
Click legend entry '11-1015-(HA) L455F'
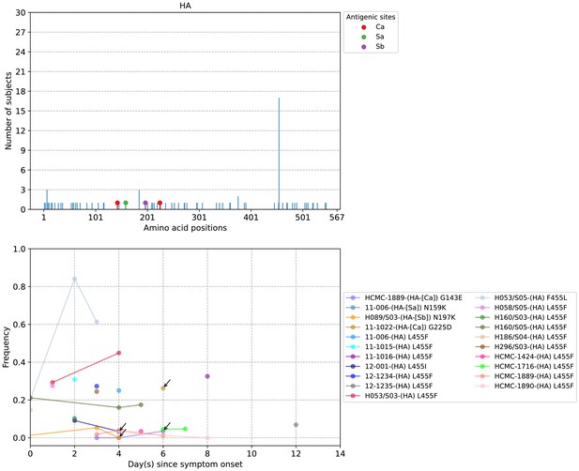click(x=389, y=346)
